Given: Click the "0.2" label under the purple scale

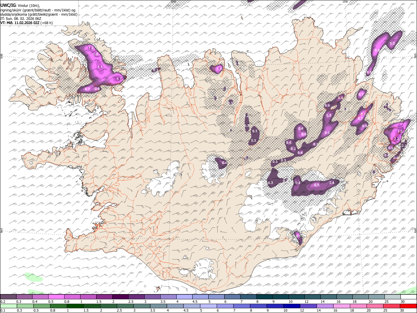Looking at the screenshot, I should click(3, 302).
